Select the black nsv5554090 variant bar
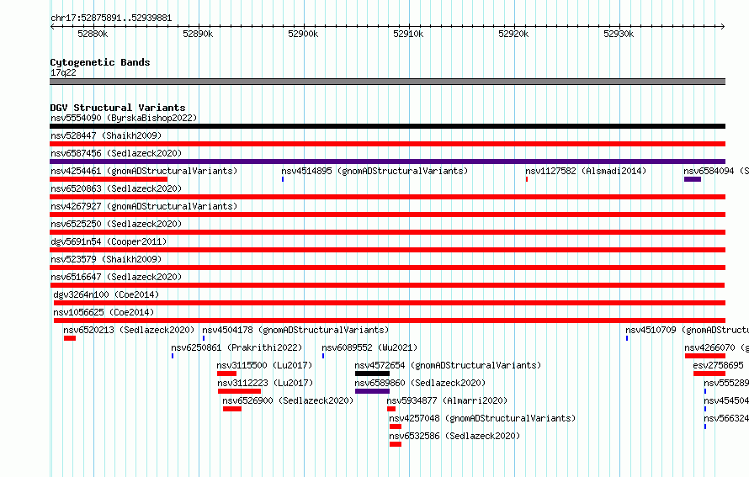 click(x=387, y=126)
